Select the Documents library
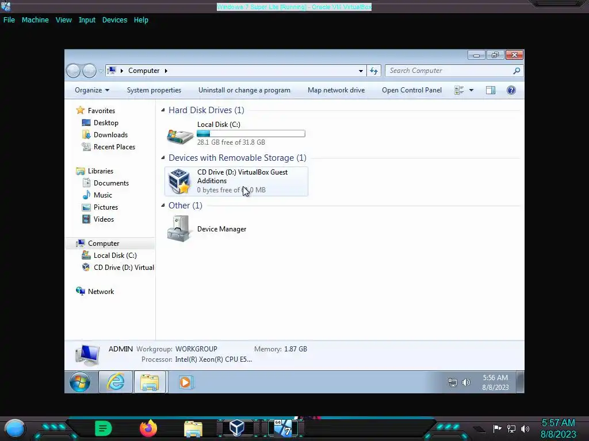Viewport: 589px width, 441px height. tap(111, 183)
